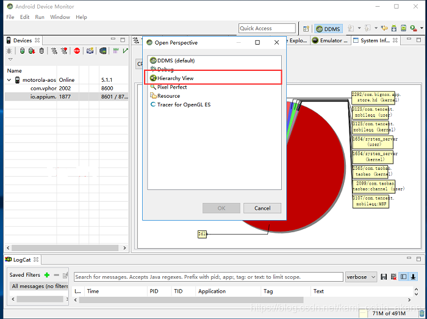Image resolution: width=427 pixels, height=319 pixels.
Task: Click the Cancel button in dialog
Action: click(262, 208)
